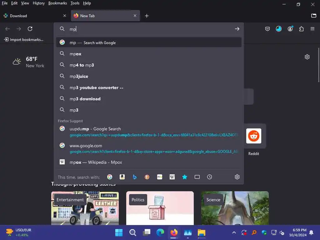This screenshot has height=240, width=320.
Task: Search this time with DuckDuckGo
Action: (x=147, y=177)
